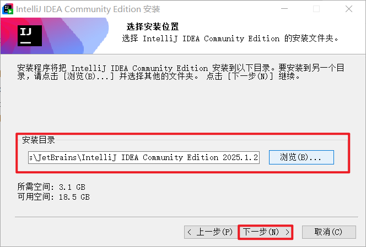Click the installation instructions paragraph

pos(181,72)
